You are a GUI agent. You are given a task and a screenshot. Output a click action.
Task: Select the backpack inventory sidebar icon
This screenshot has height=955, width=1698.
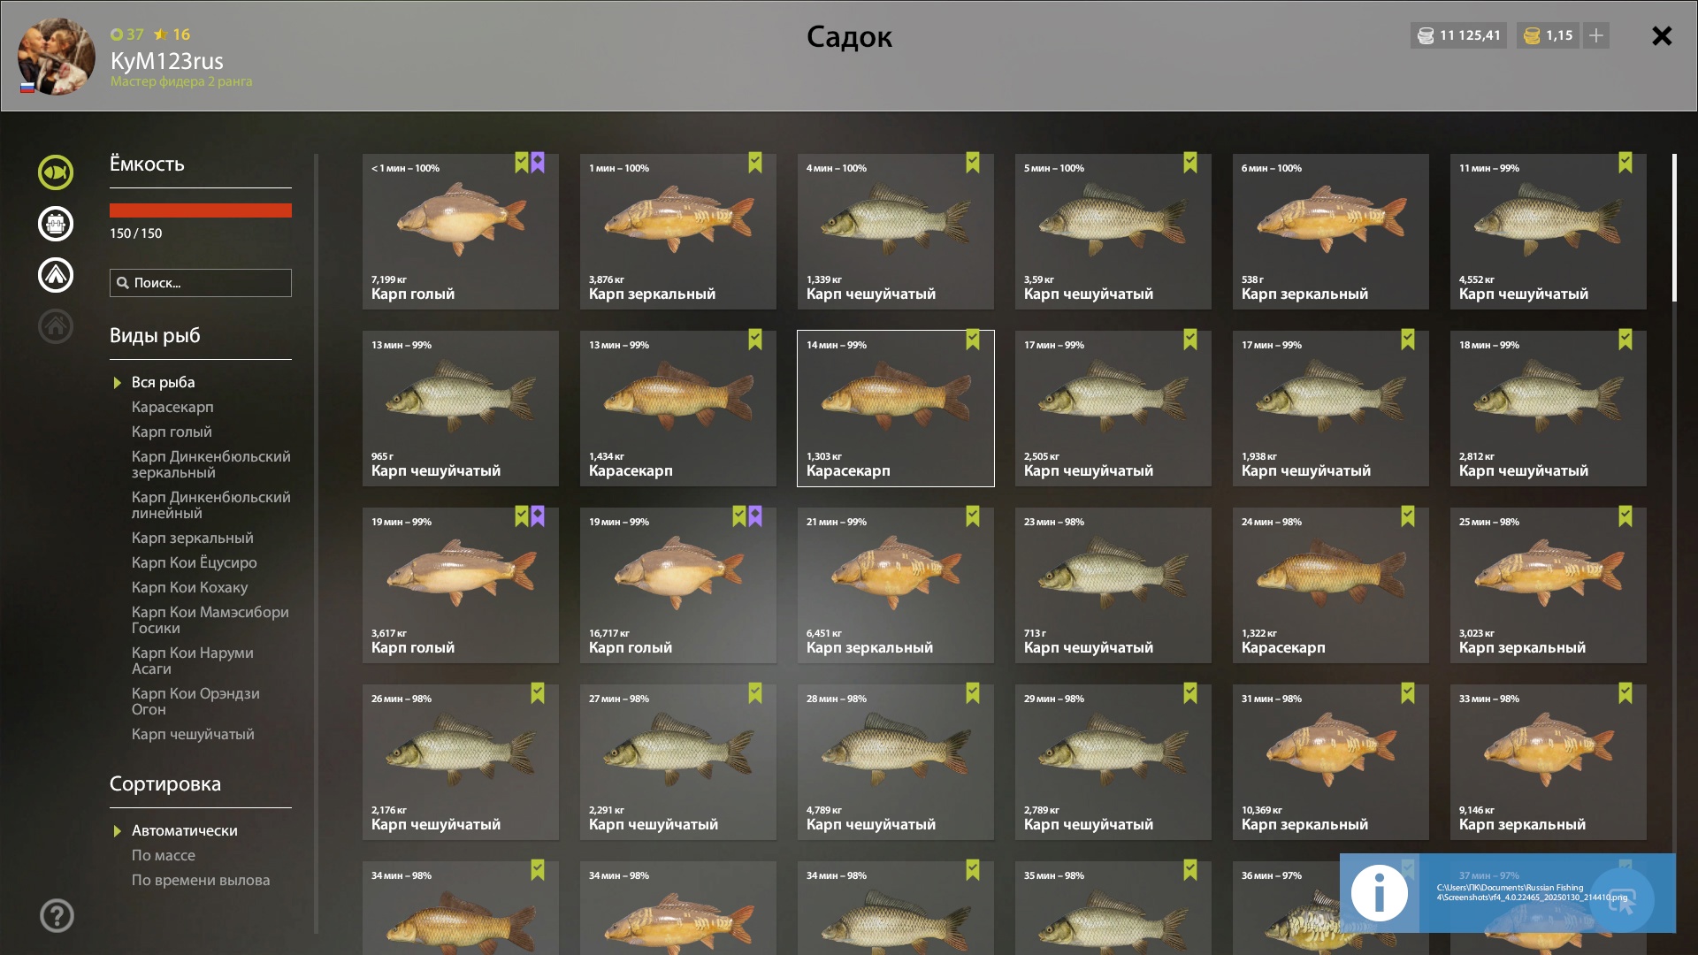[x=56, y=224]
